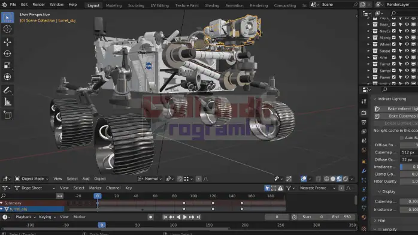Image resolution: width=418 pixels, height=235 pixels.
Task: Switch to rendered viewport shading
Action: (x=346, y=179)
